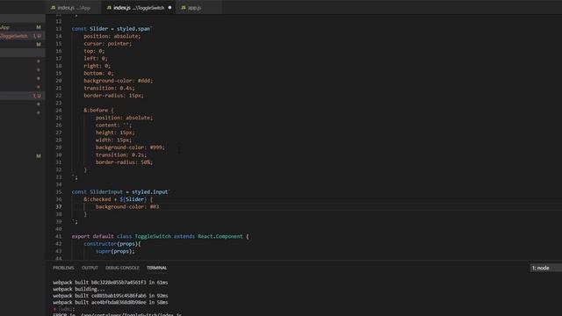The height and width of the screenshot is (316, 562).
Task: Click the unsaved dot on ToggleSwitch tab
Action: (x=169, y=8)
